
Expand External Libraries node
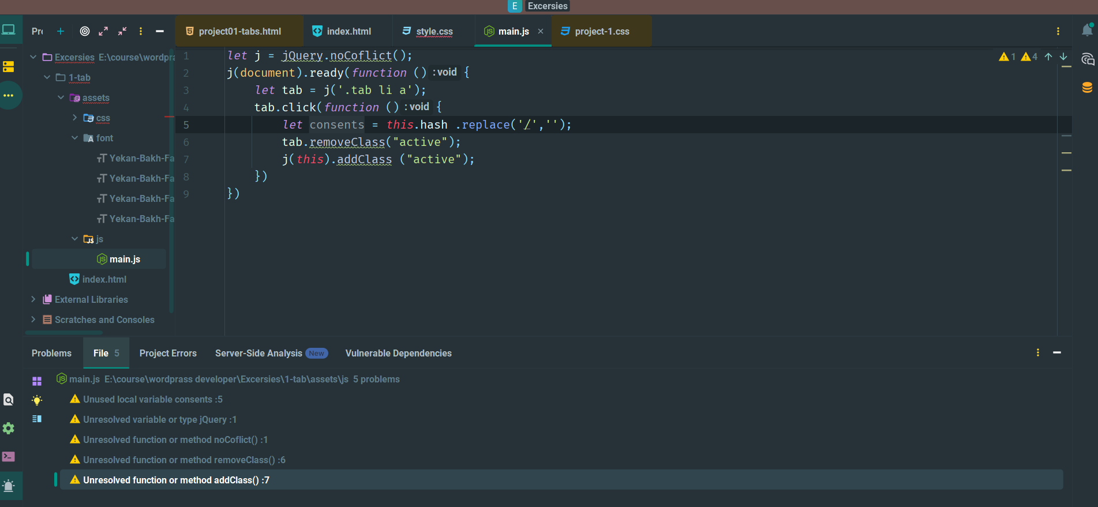(x=33, y=299)
